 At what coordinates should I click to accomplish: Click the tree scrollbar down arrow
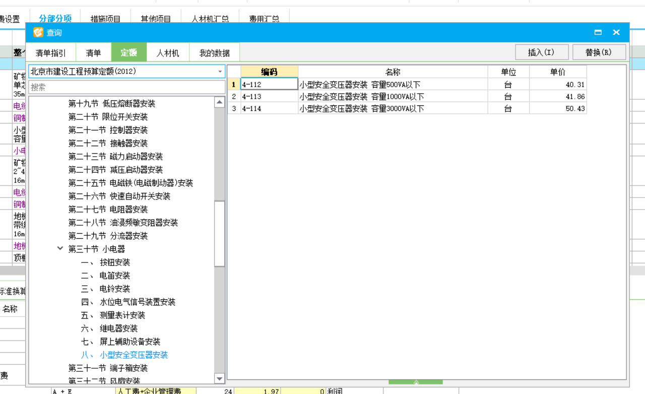[x=219, y=379]
